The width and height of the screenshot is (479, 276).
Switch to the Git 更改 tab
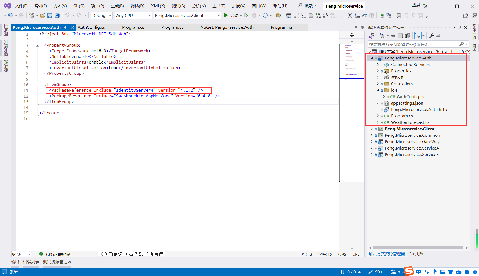coord(416,254)
